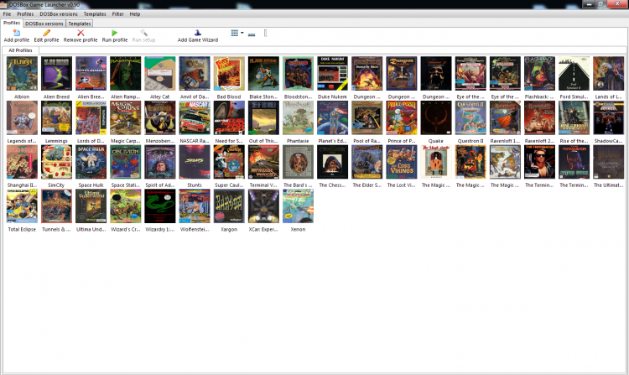The width and height of the screenshot is (629, 375).
Task: Click the Add profile toolbar icon
Action: pyautogui.click(x=17, y=33)
